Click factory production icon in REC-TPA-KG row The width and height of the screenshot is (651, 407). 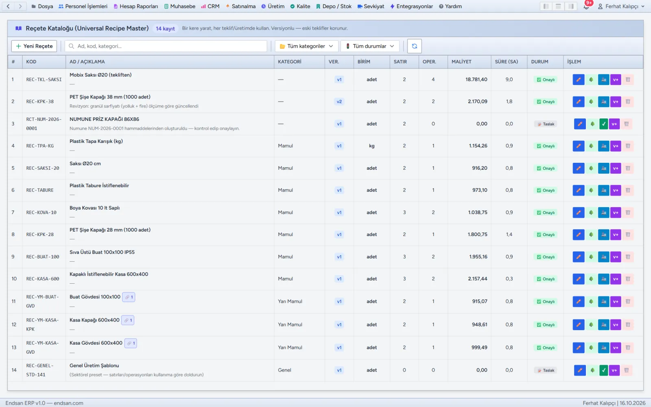[604, 146]
